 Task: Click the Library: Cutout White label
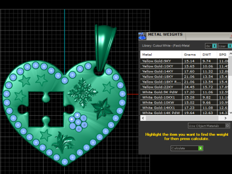coord(166,46)
